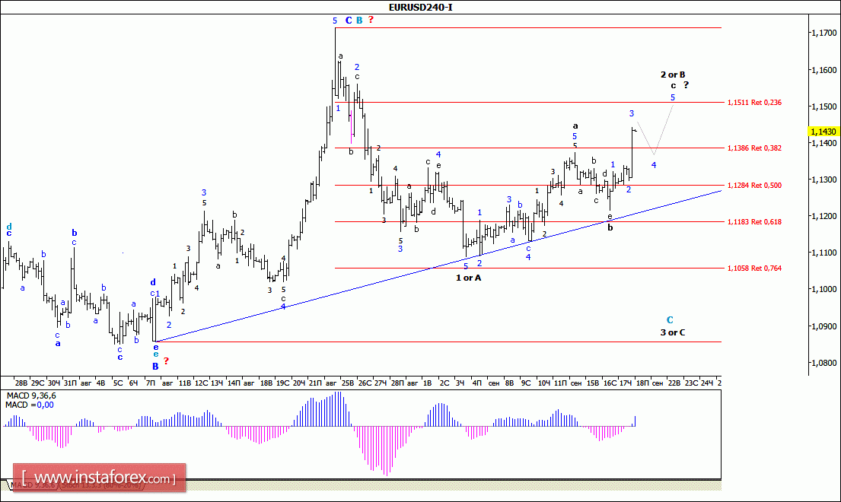Select the 1,1284 Ret 0,500 Fibonacci label
This screenshot has width=841, height=502.
click(754, 186)
